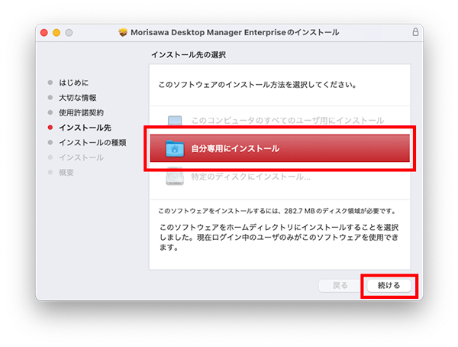The width and height of the screenshot is (458, 347).
Task: Click the greyed インストール step
Action: click(81, 157)
